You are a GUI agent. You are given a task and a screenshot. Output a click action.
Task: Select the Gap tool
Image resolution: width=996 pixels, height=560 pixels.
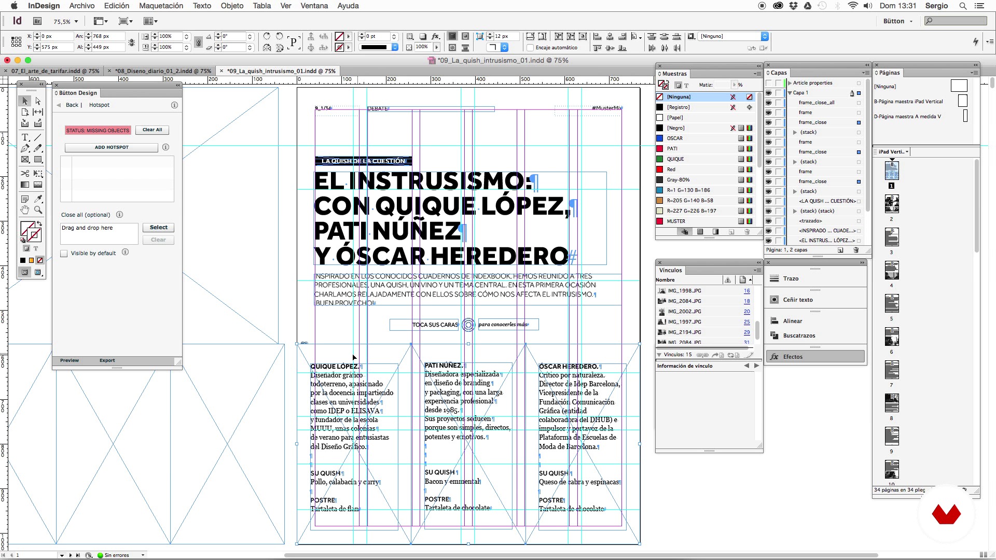[x=38, y=112]
